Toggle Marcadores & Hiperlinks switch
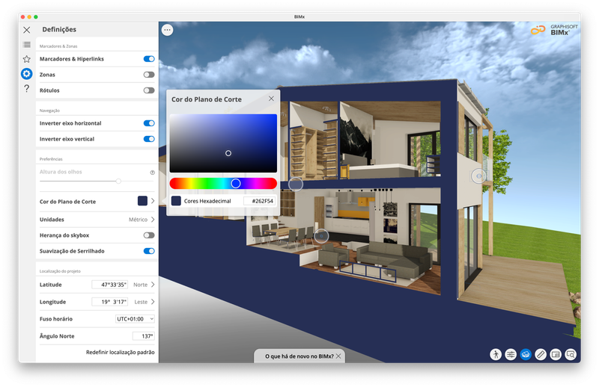The image size is (599, 387). (149, 59)
